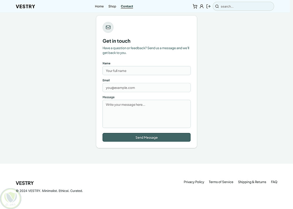Click the VESTRY logo in header
Viewport: 293px width, 209px height.
pyautogui.click(x=25, y=6)
